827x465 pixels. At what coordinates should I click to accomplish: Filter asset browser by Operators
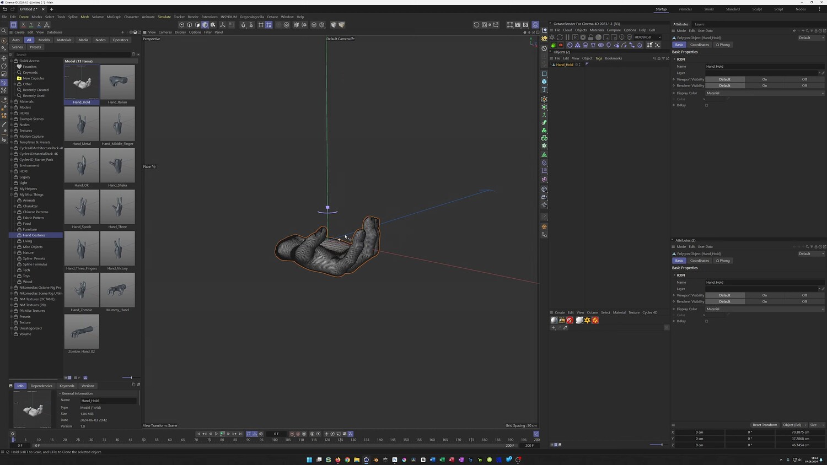coord(120,40)
